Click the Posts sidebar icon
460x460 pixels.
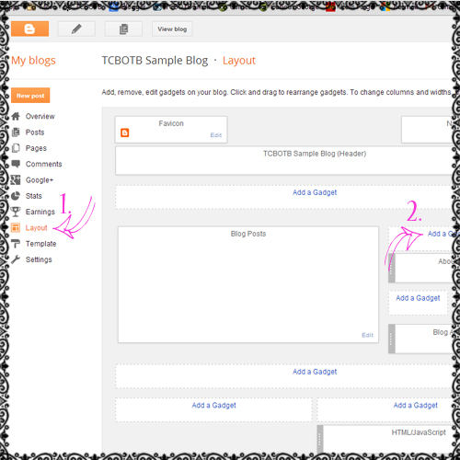click(16, 132)
